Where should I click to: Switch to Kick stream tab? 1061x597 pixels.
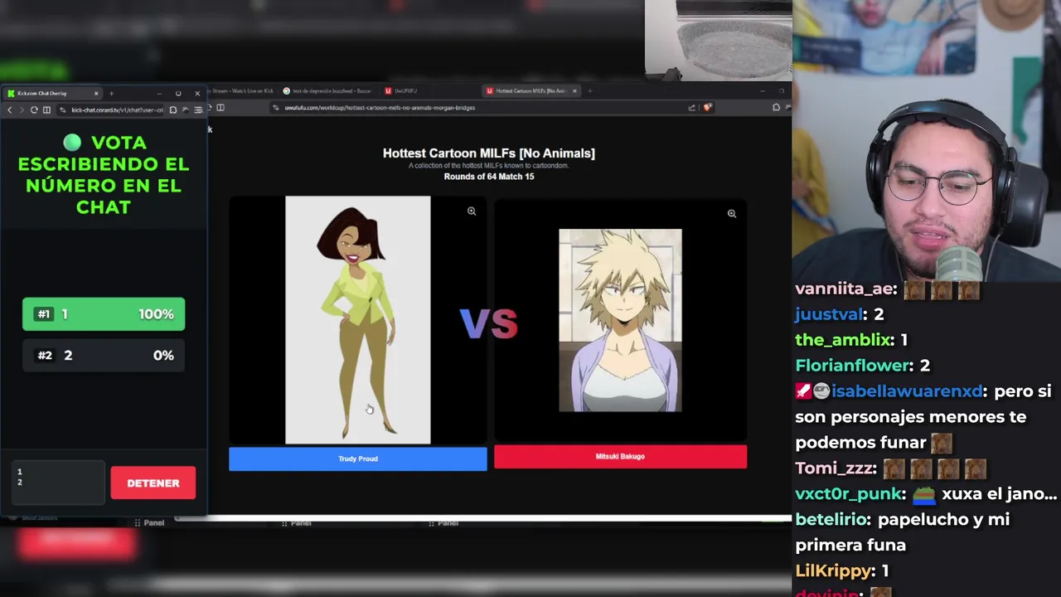tap(240, 90)
